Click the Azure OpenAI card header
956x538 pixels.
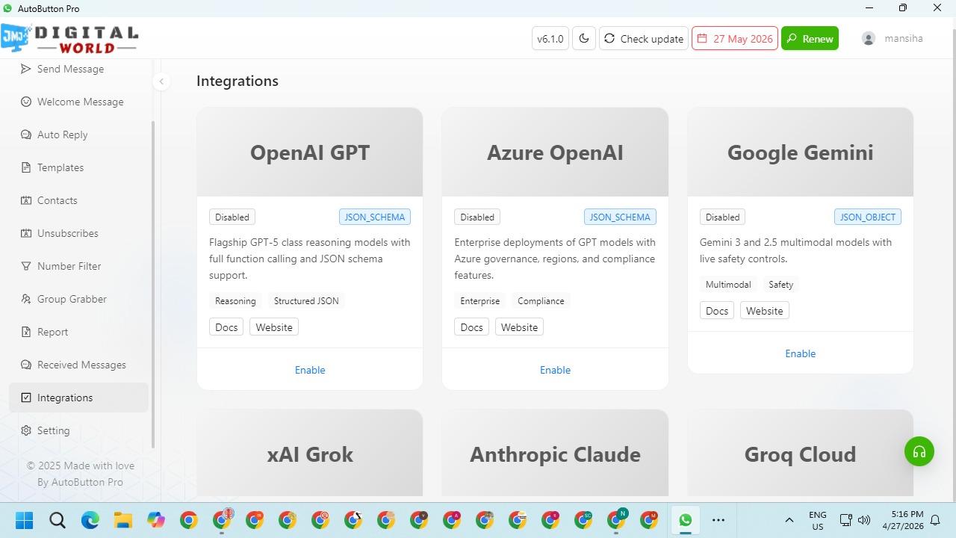coord(555,152)
